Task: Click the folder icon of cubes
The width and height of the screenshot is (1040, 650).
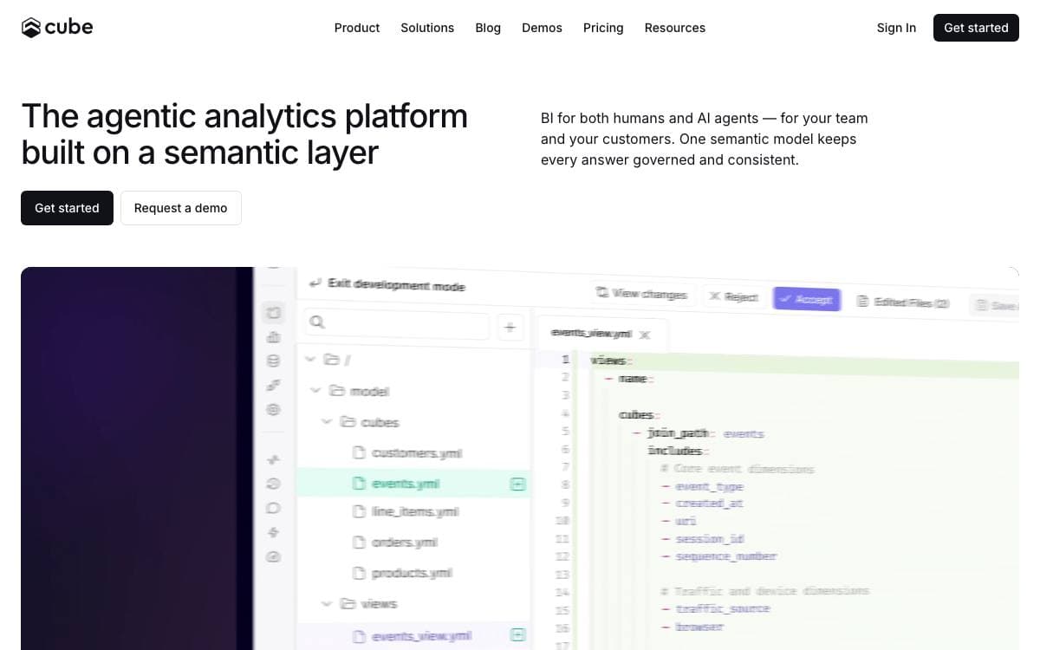Action: coord(348,422)
